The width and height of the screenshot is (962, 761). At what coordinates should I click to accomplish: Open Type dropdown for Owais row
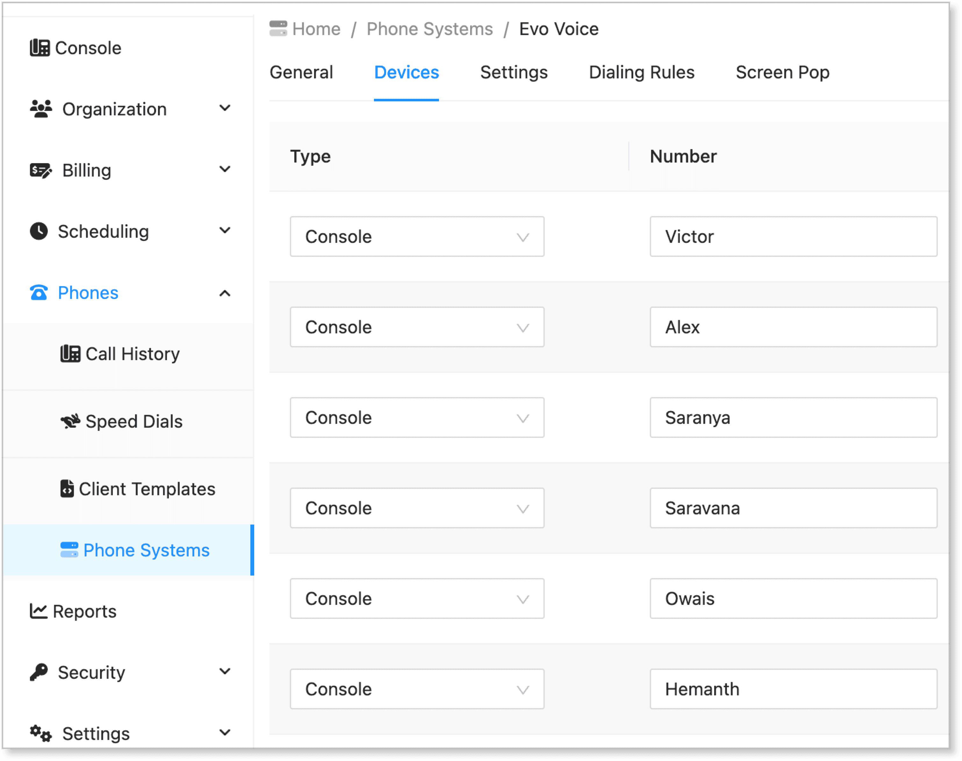click(x=417, y=598)
